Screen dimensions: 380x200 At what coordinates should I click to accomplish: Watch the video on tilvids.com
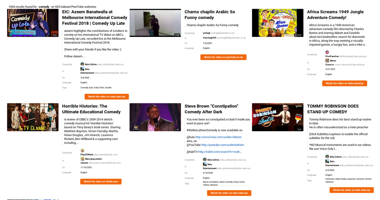click(x=101, y=182)
